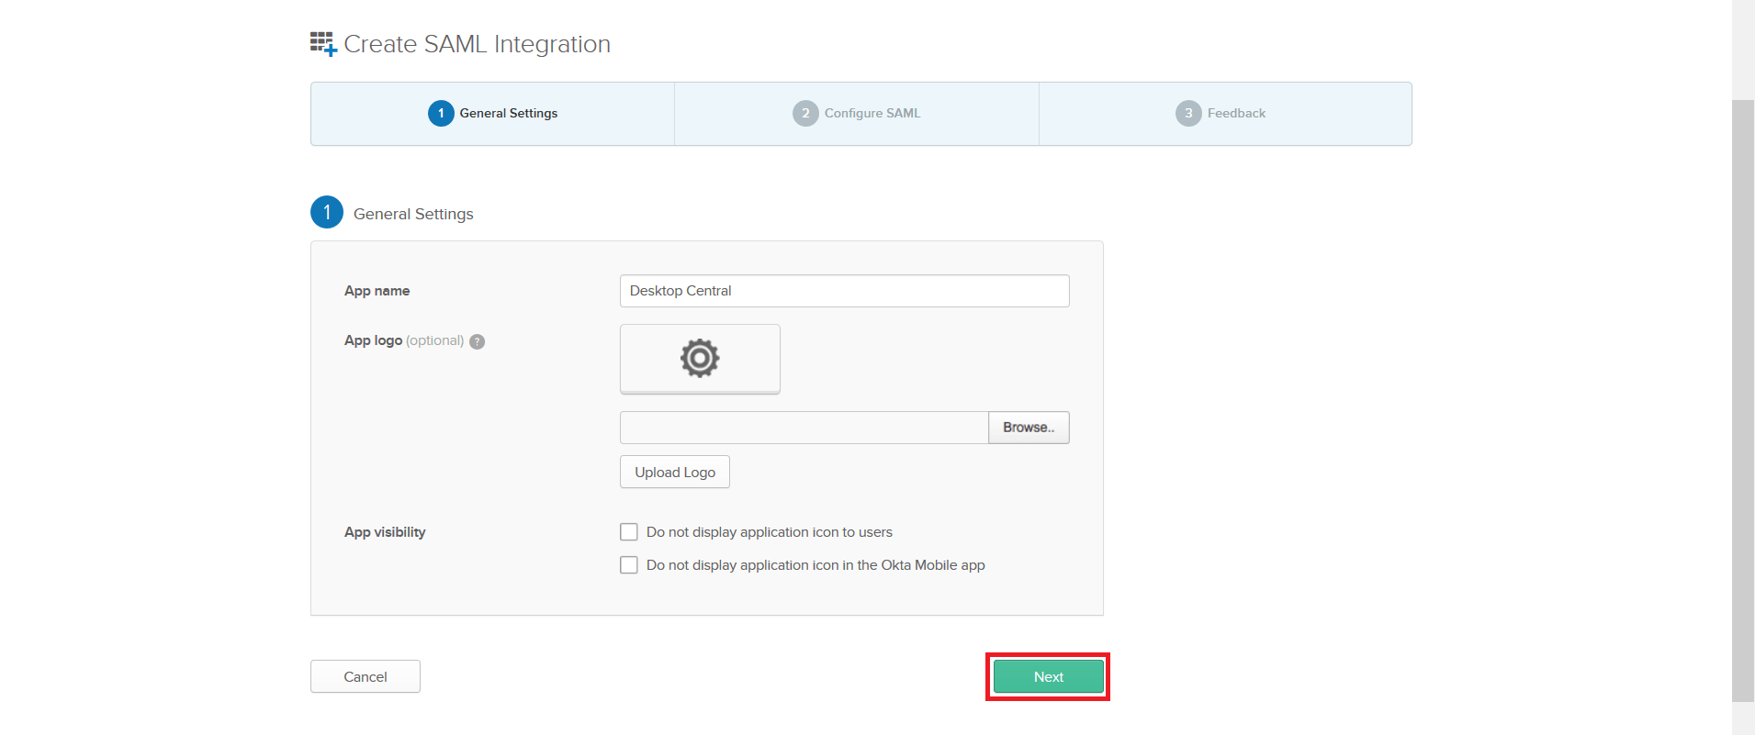Click the Create SAML Integration grid icon
Viewport: 1755px width, 735px height.
323,43
